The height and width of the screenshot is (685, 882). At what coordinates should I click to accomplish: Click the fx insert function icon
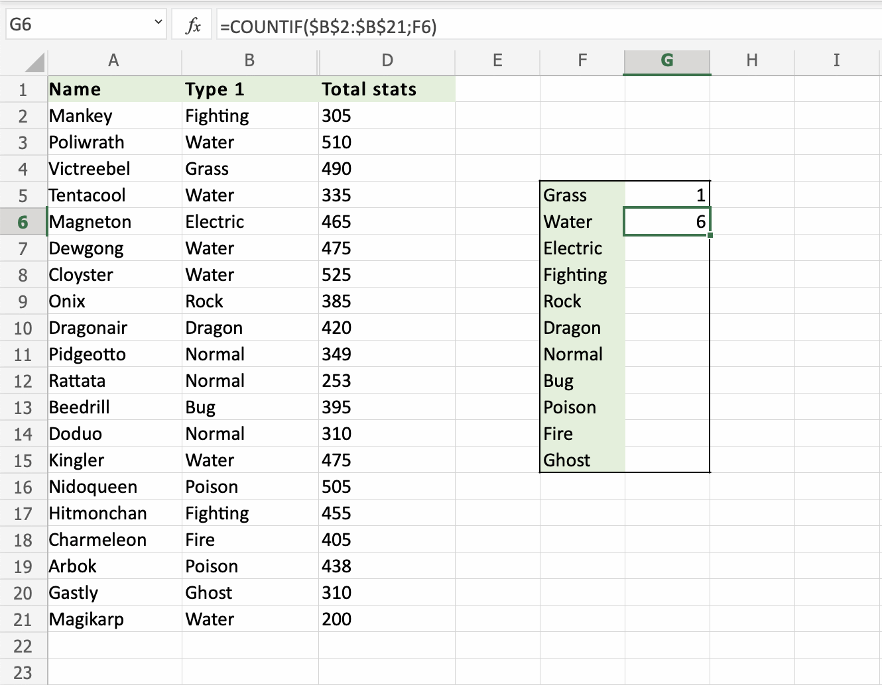[193, 26]
